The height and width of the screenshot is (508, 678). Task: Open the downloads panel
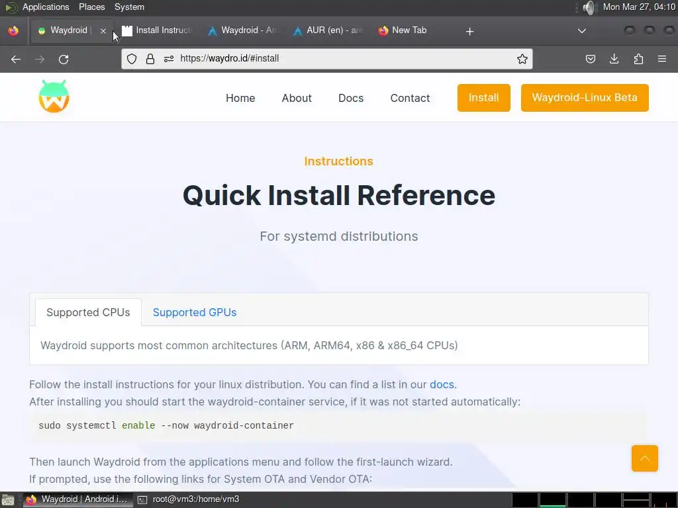(x=614, y=59)
